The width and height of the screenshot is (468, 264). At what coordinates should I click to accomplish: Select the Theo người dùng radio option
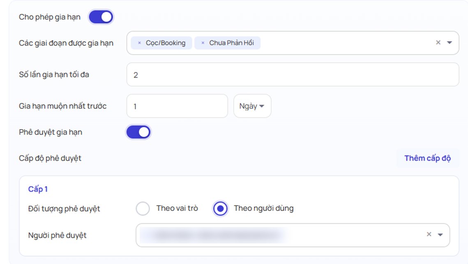coord(220,208)
